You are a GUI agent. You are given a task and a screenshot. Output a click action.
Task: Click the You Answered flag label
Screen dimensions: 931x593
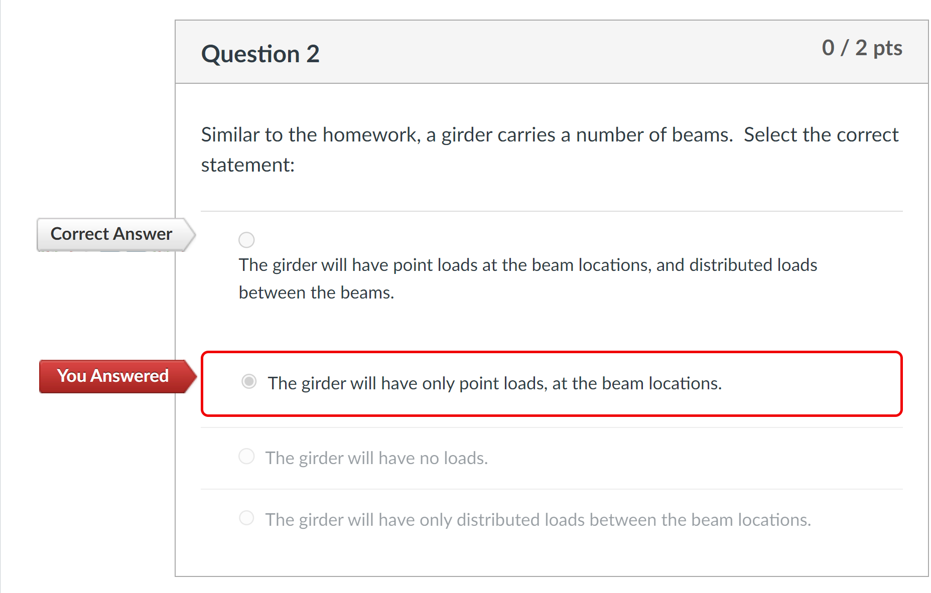pyautogui.click(x=113, y=376)
